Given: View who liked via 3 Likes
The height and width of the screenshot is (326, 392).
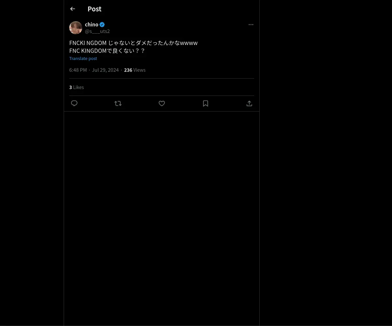Looking at the screenshot, I should click(76, 87).
